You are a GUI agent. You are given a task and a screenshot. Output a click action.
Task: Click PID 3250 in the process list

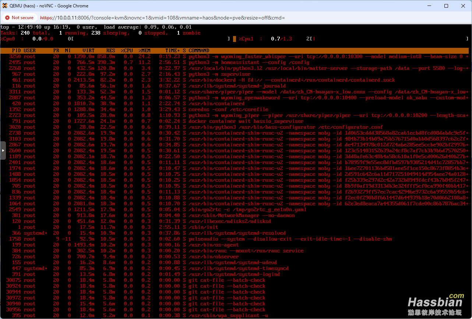pos(15,56)
